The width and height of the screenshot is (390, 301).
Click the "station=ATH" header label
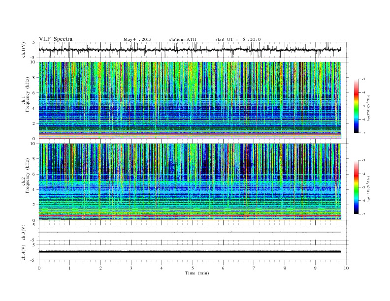point(183,39)
